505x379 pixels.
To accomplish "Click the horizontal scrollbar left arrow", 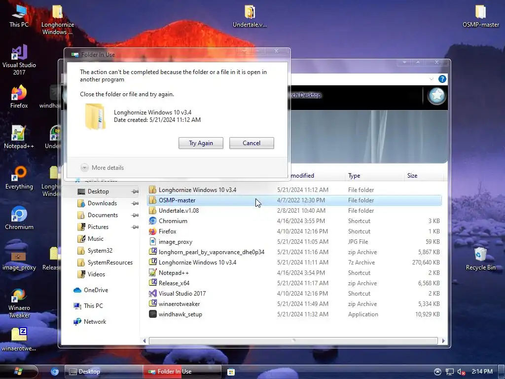I will click(x=144, y=341).
